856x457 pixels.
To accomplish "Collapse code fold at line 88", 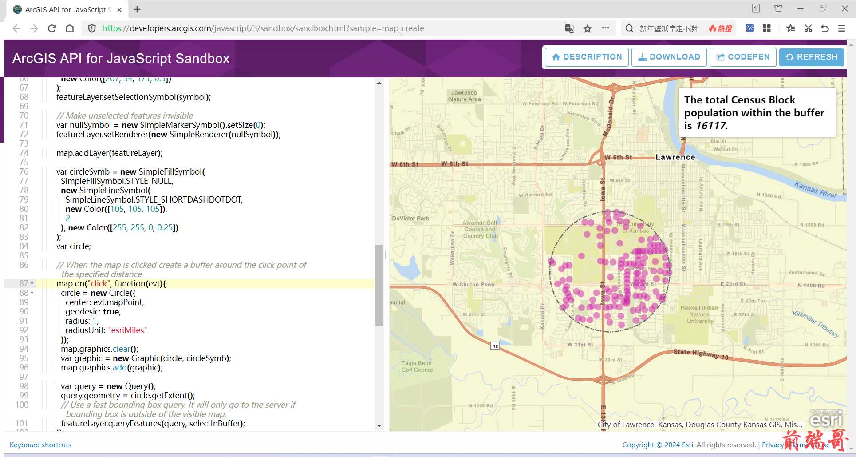I will 32,293.
